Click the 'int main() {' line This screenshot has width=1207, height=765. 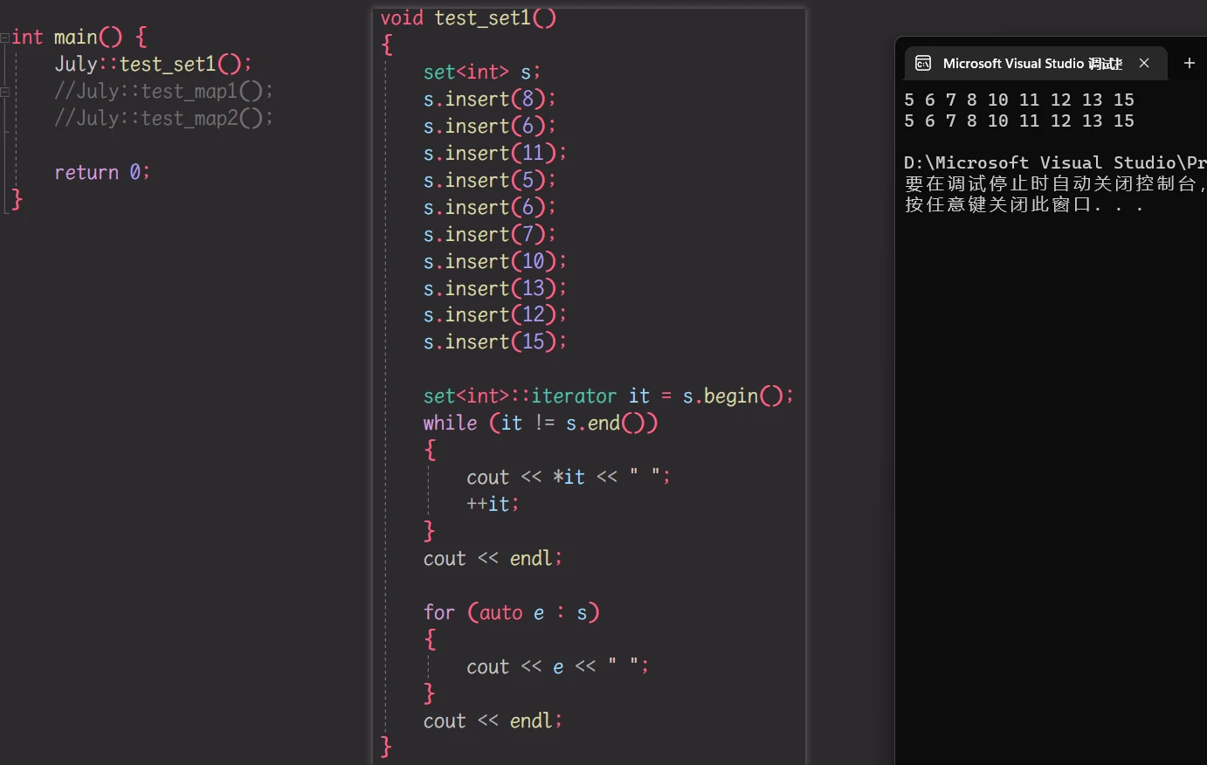click(x=79, y=38)
